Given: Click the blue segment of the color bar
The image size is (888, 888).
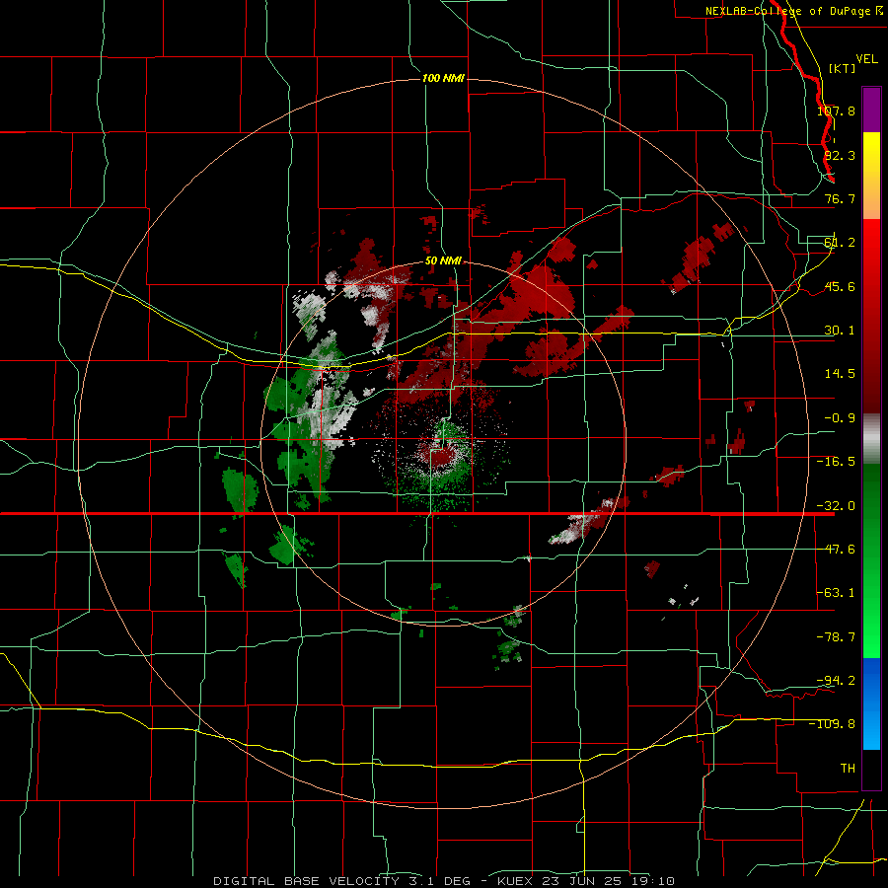Looking at the screenshot, I should [x=871, y=703].
